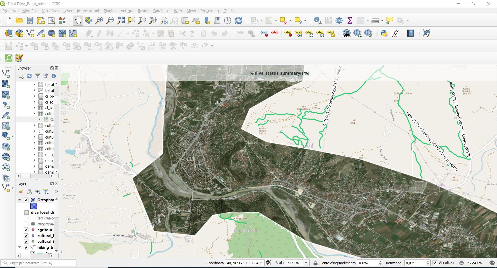
Task: Collapse the hiking_tr layer group
Action: click(x=19, y=247)
